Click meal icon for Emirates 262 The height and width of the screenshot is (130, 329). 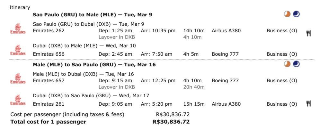[308, 33]
